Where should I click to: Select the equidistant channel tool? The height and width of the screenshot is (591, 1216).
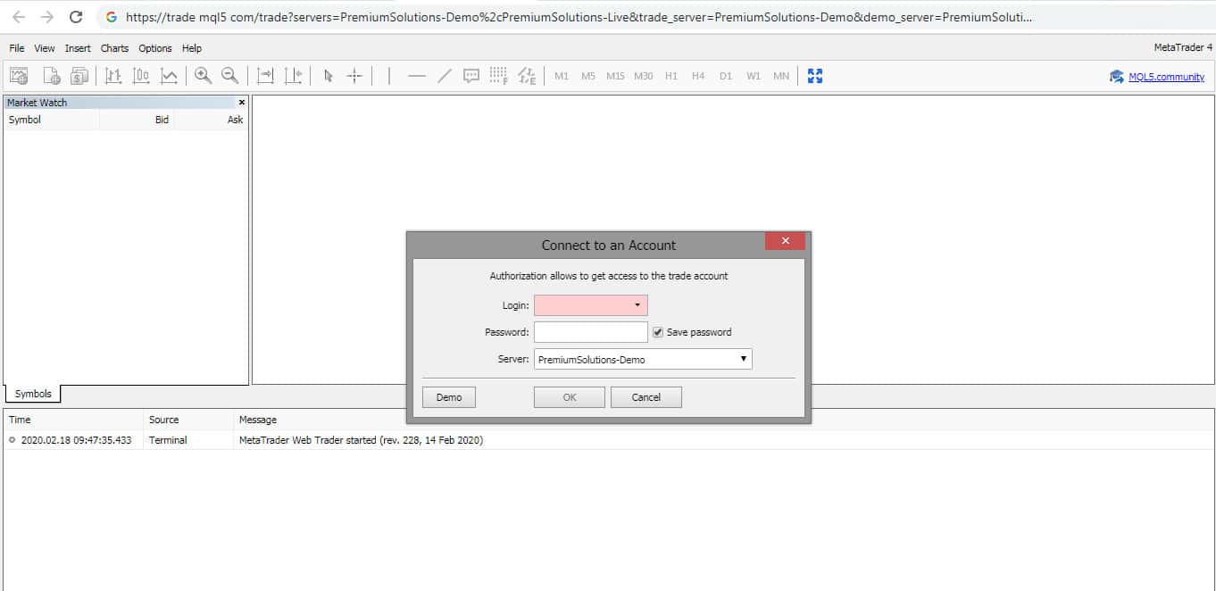(527, 76)
